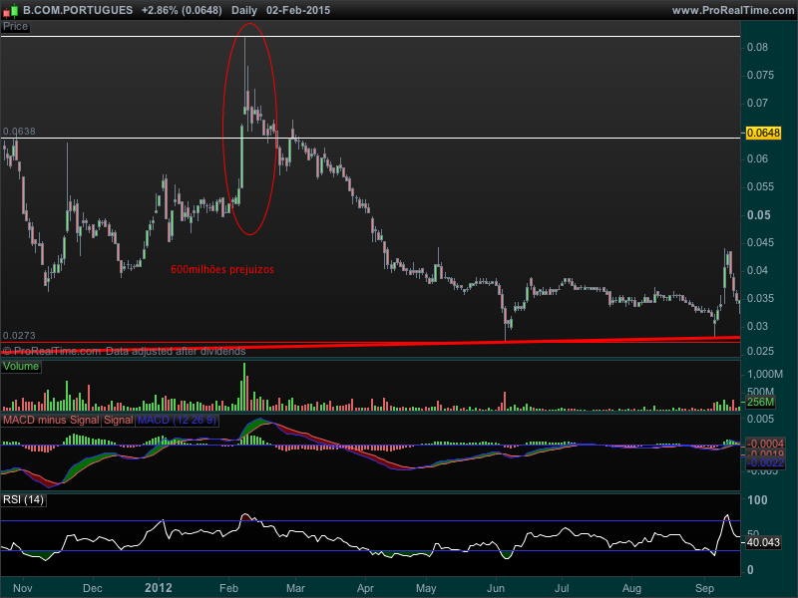Click the Mar time axis label

[x=295, y=588]
